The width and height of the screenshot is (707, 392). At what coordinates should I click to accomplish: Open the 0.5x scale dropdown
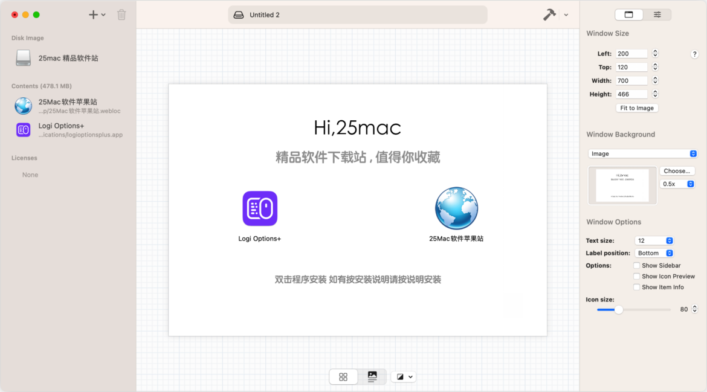click(677, 184)
